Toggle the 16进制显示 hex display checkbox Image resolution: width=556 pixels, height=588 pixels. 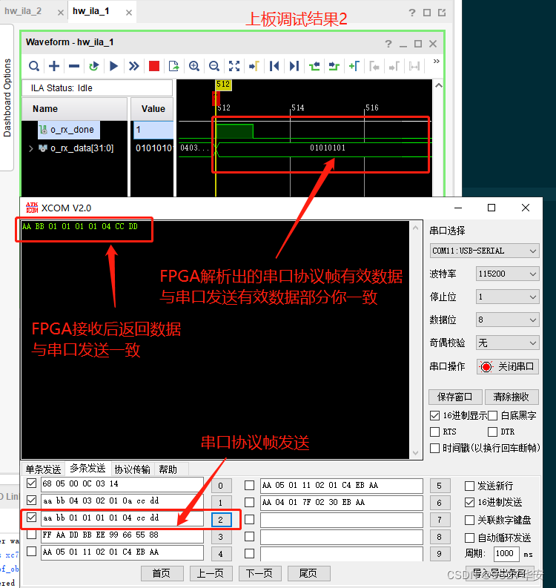click(x=435, y=415)
